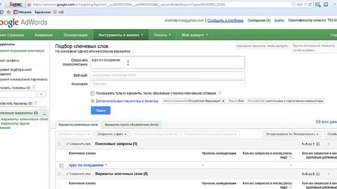
Task: Enable showing only closely related variants checkbox
Action: pos(93,93)
